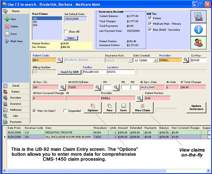
Task: Uncheck the Patient bill-to checkbox
Action: [x=150, y=18]
